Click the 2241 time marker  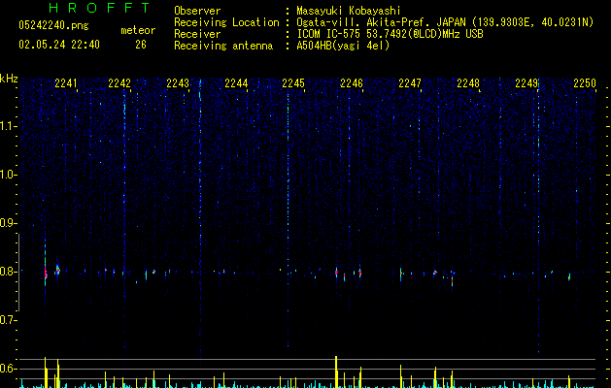pyautogui.click(x=66, y=83)
